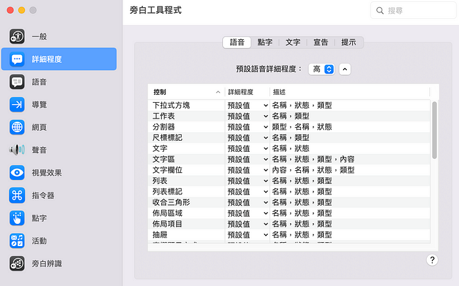
Task: Open 詳細程度 dropdown for 下拉式方塊 row
Action: [247, 105]
